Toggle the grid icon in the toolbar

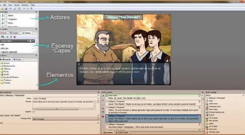[x=11, y=9]
